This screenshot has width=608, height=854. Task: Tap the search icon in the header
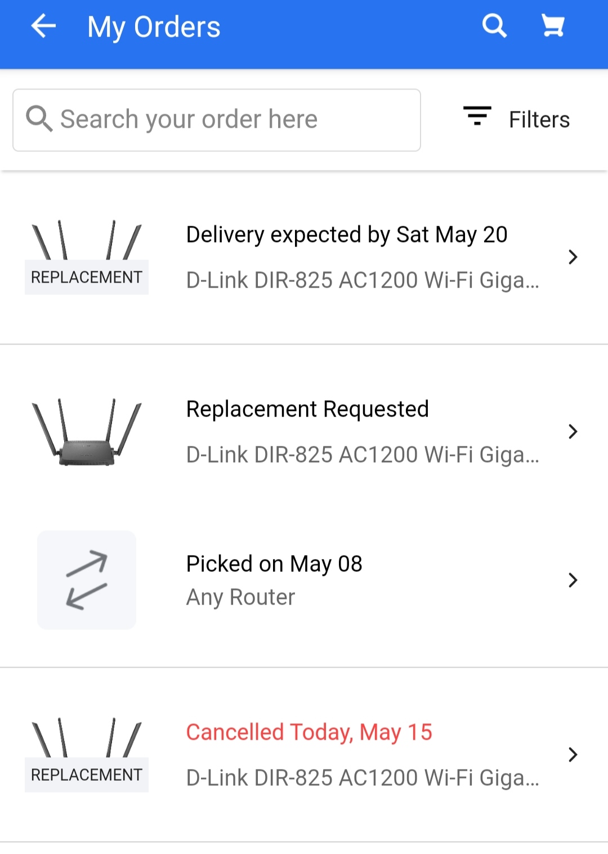494,26
